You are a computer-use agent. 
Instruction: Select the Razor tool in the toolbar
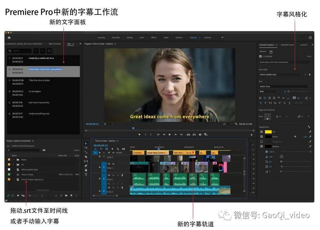click(x=86, y=157)
